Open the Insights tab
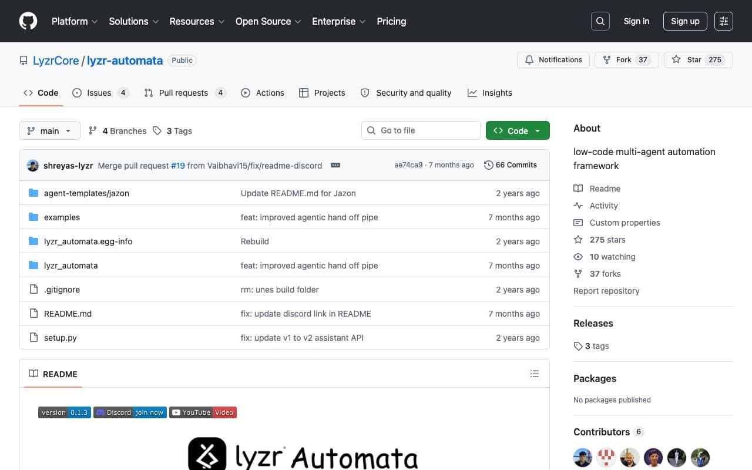 (x=490, y=93)
